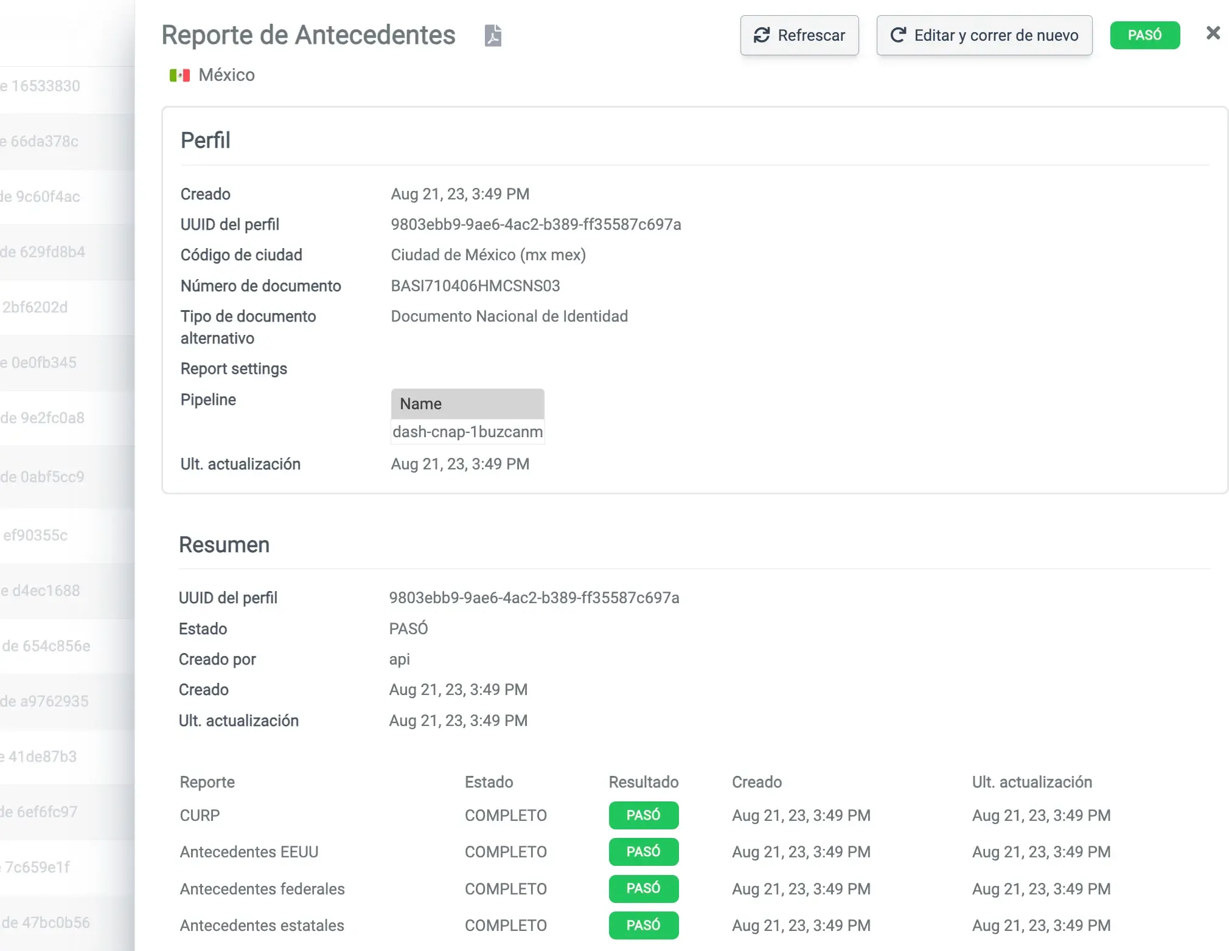The width and height of the screenshot is (1229, 951).
Task: Click Editar y correr de nuevo
Action: (984, 35)
